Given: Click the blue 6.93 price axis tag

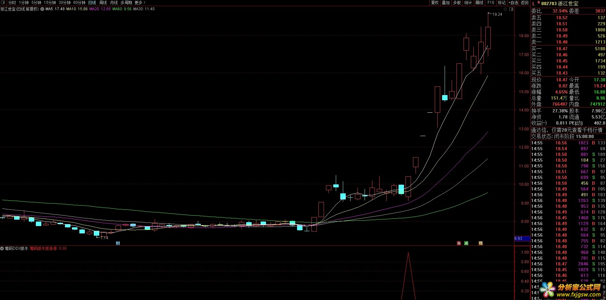Looking at the screenshot, I should (x=522, y=239).
